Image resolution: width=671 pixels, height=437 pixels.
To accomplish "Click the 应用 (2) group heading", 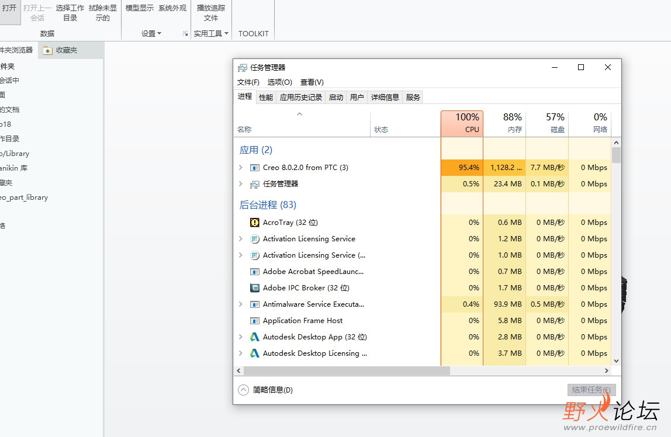I will 256,150.
